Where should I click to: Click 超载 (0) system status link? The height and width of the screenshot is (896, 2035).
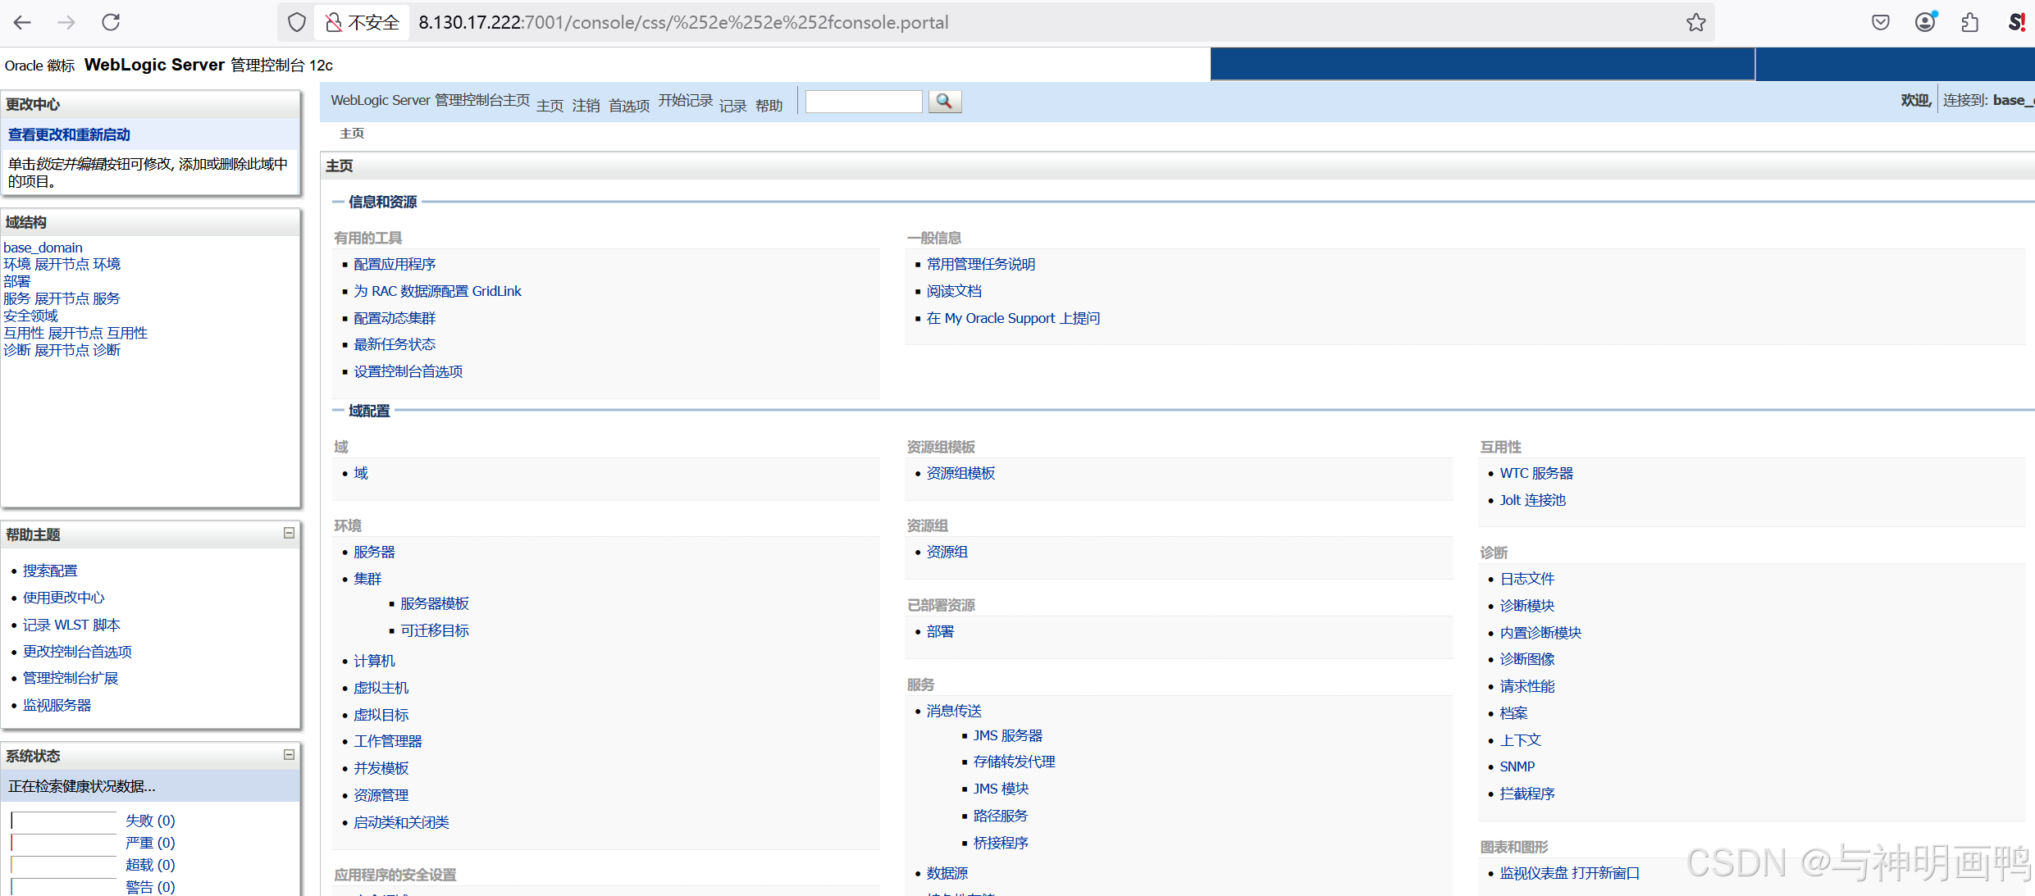point(150,865)
